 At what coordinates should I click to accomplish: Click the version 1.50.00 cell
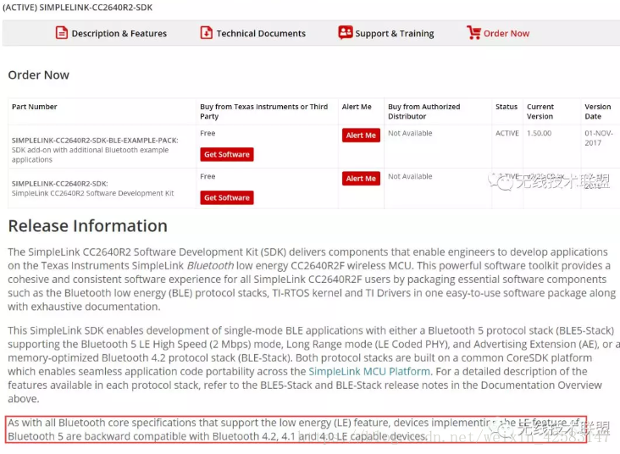point(539,133)
